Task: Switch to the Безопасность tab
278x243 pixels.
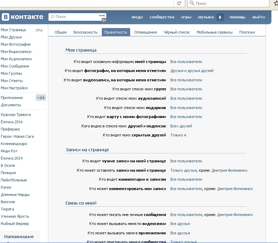Action: pyautogui.click(x=85, y=32)
